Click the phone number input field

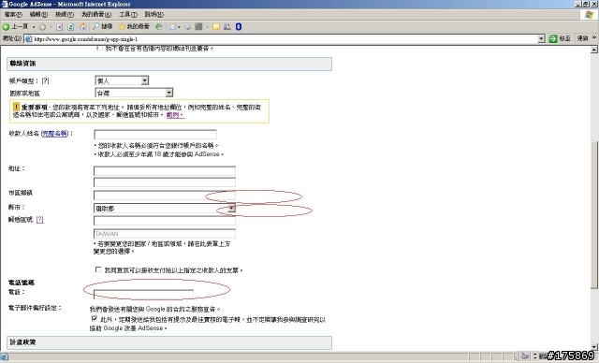[x=143, y=294]
